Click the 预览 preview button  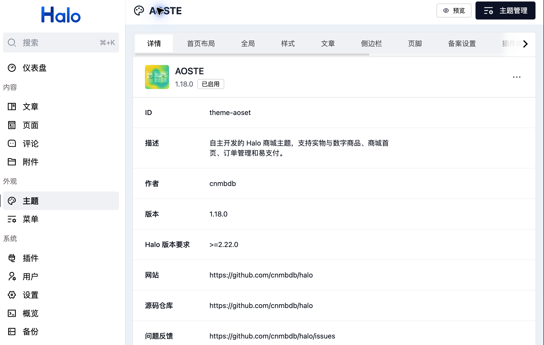click(454, 10)
